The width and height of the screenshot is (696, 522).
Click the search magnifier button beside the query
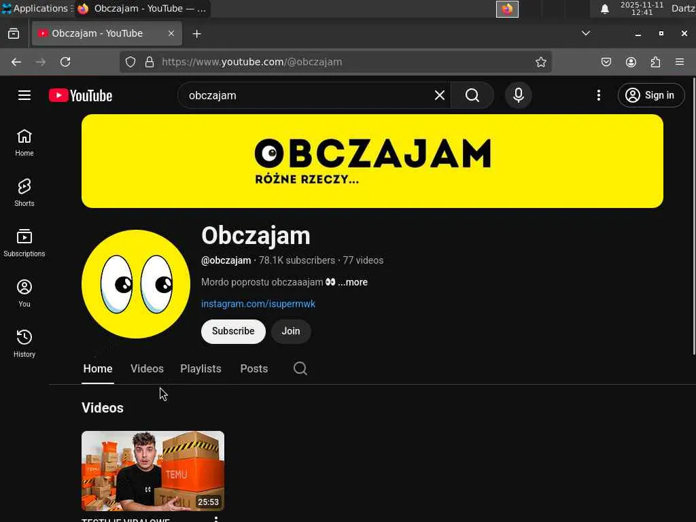[x=472, y=95]
